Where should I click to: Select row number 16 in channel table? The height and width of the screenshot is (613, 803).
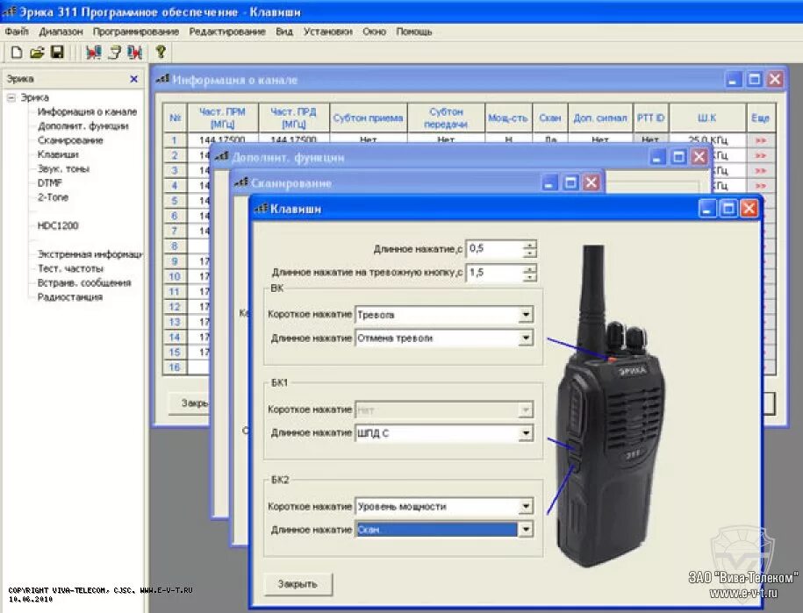(x=175, y=367)
